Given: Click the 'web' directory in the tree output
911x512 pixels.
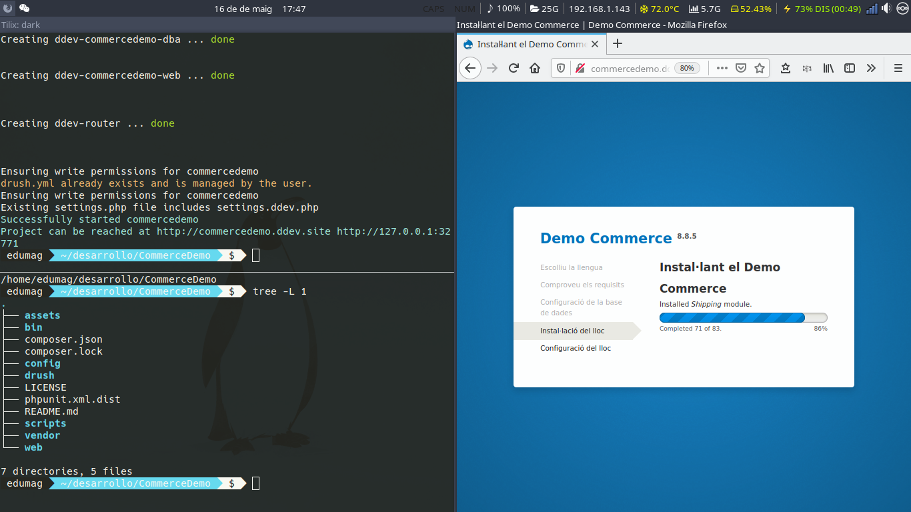Looking at the screenshot, I should pyautogui.click(x=33, y=447).
